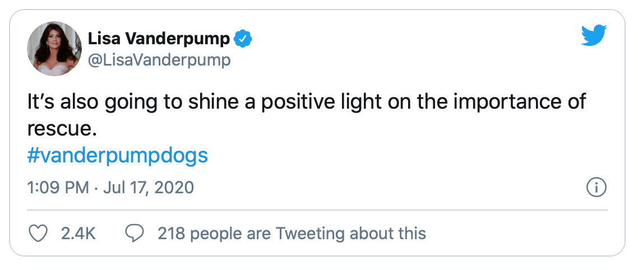Click the horizontal divider above the like count
Viewport: 638px width, 270px height.
click(317, 211)
